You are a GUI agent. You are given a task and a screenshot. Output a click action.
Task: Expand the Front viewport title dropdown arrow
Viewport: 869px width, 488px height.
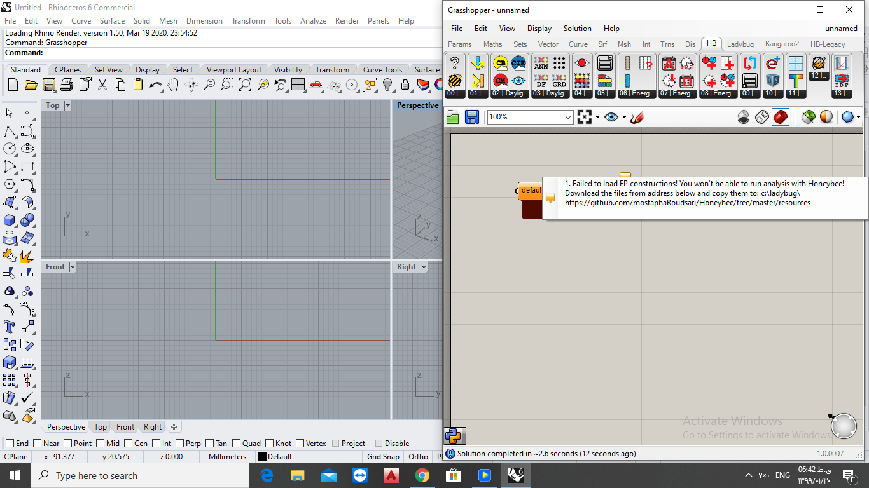(x=72, y=267)
